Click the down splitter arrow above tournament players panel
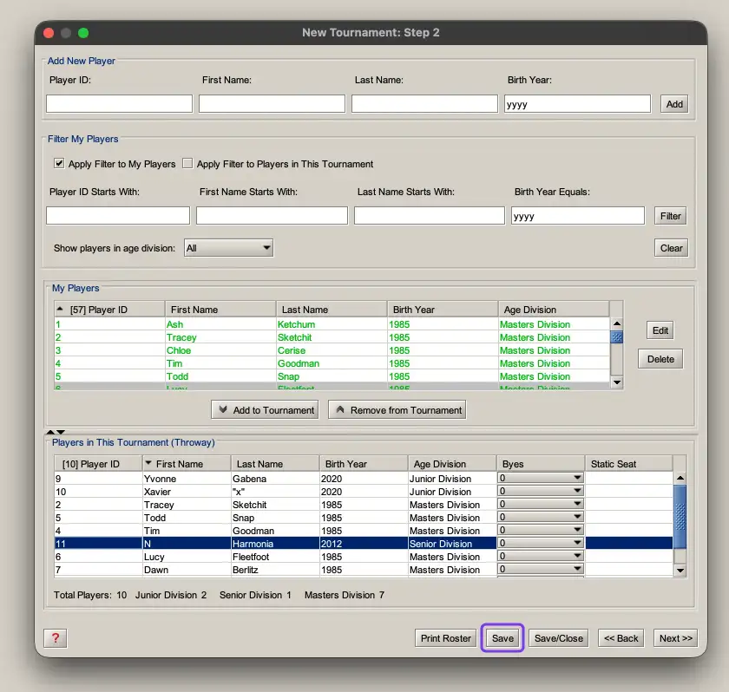 coord(61,432)
